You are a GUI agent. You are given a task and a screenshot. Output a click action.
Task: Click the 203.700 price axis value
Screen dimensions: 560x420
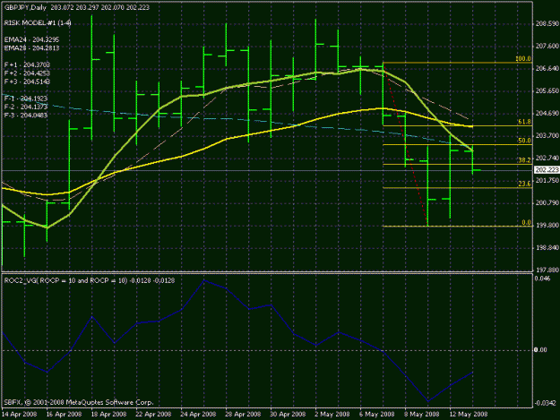[547, 135]
